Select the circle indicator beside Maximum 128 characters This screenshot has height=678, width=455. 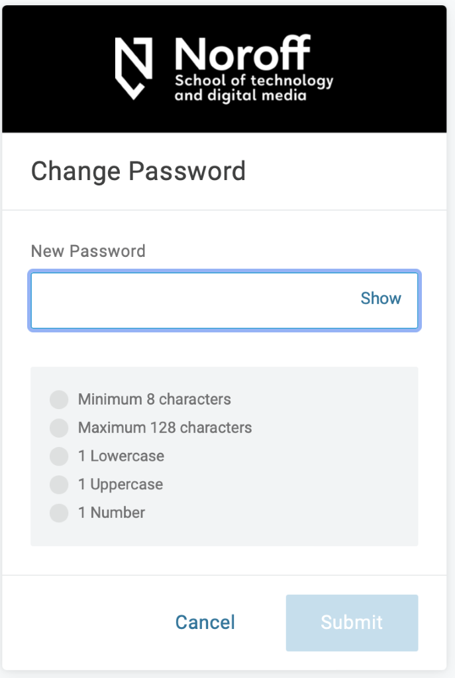coord(59,428)
